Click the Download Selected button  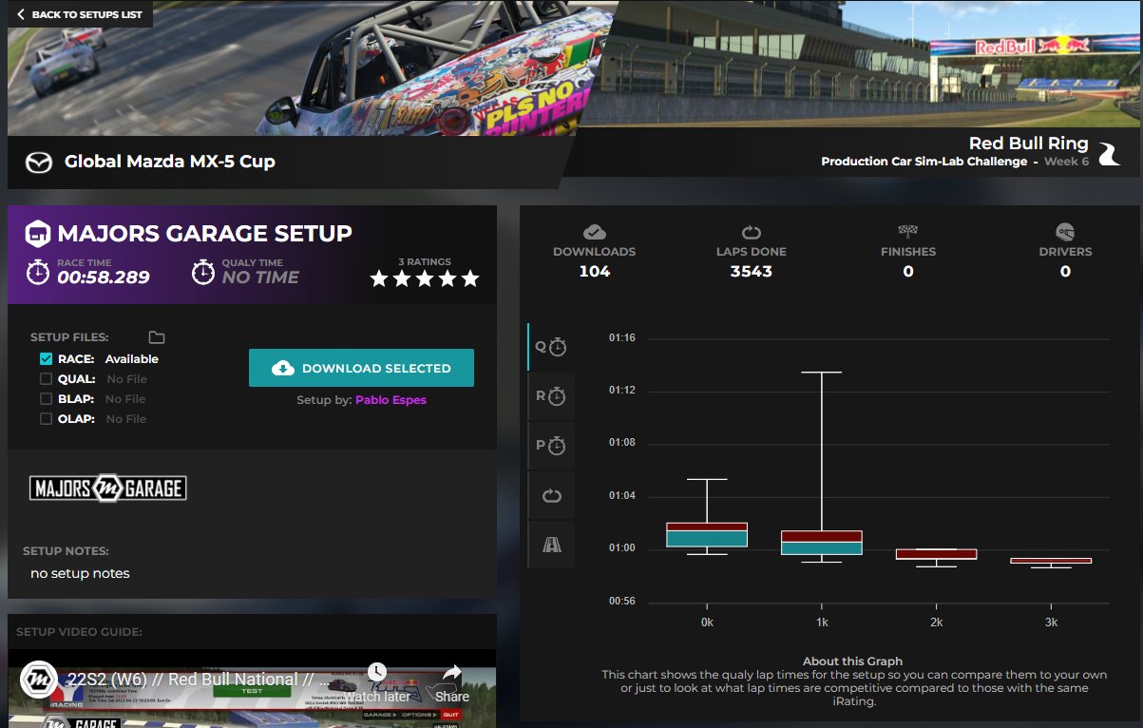tap(361, 368)
